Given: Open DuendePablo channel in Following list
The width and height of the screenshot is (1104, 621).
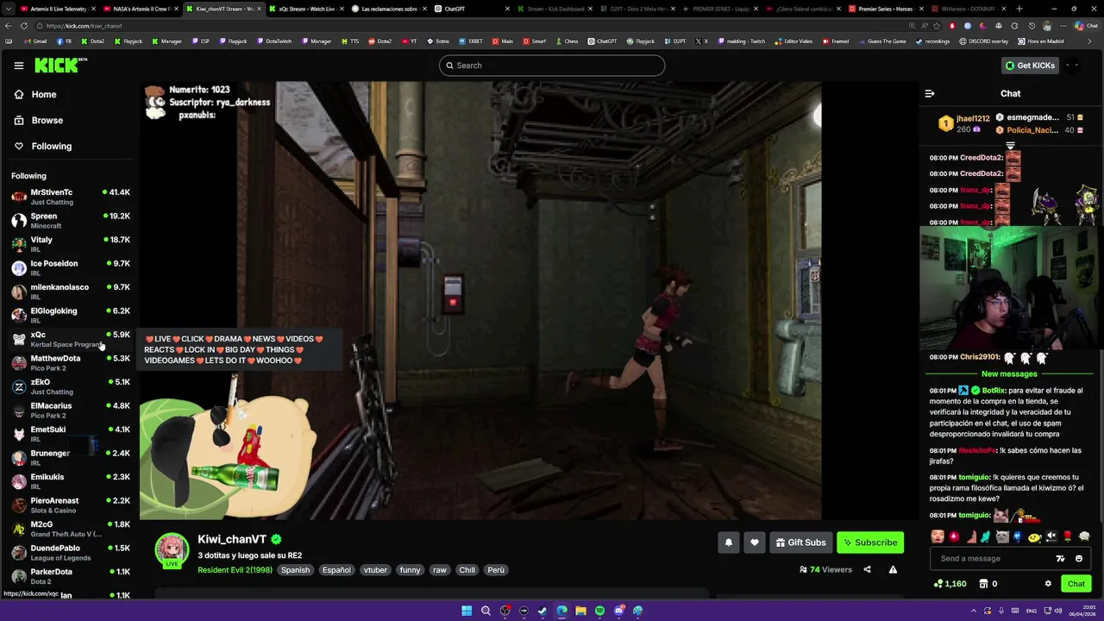Looking at the screenshot, I should coord(70,553).
